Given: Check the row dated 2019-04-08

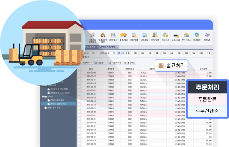Looking at the screenshot, I should [79, 112].
